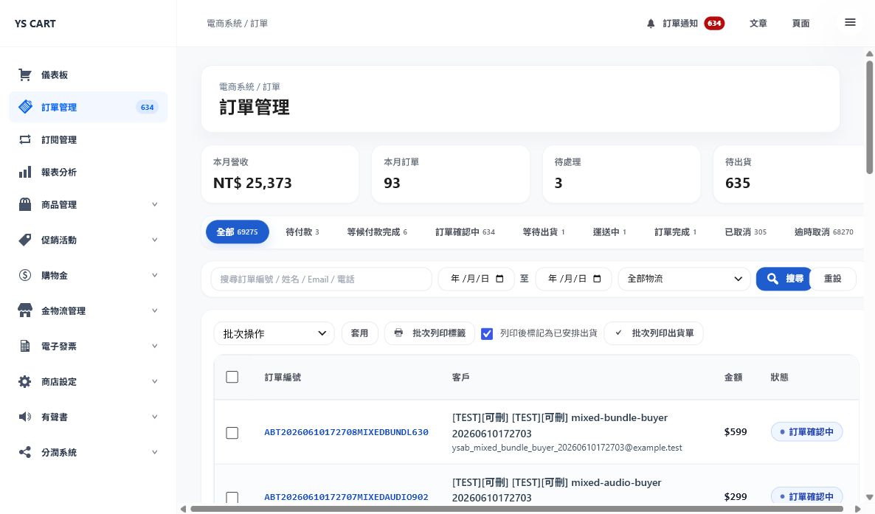Image resolution: width=875 pixels, height=514 pixels.
Task: Switch to the 待付款 tab
Action: [302, 232]
